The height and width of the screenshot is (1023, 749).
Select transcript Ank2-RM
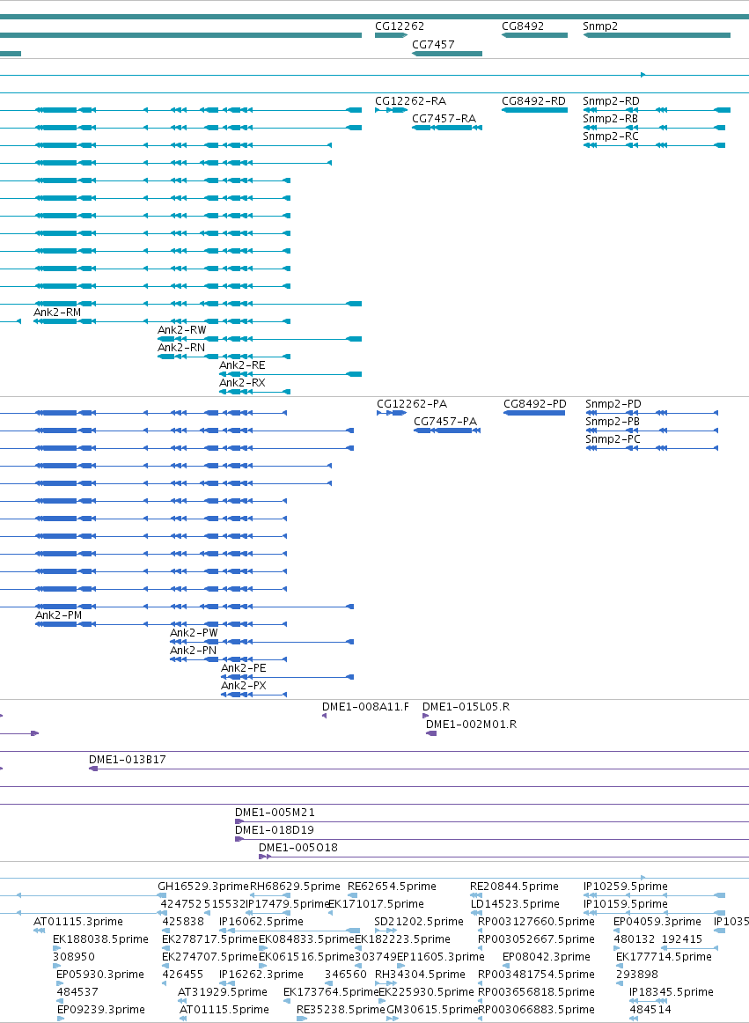coord(57,313)
